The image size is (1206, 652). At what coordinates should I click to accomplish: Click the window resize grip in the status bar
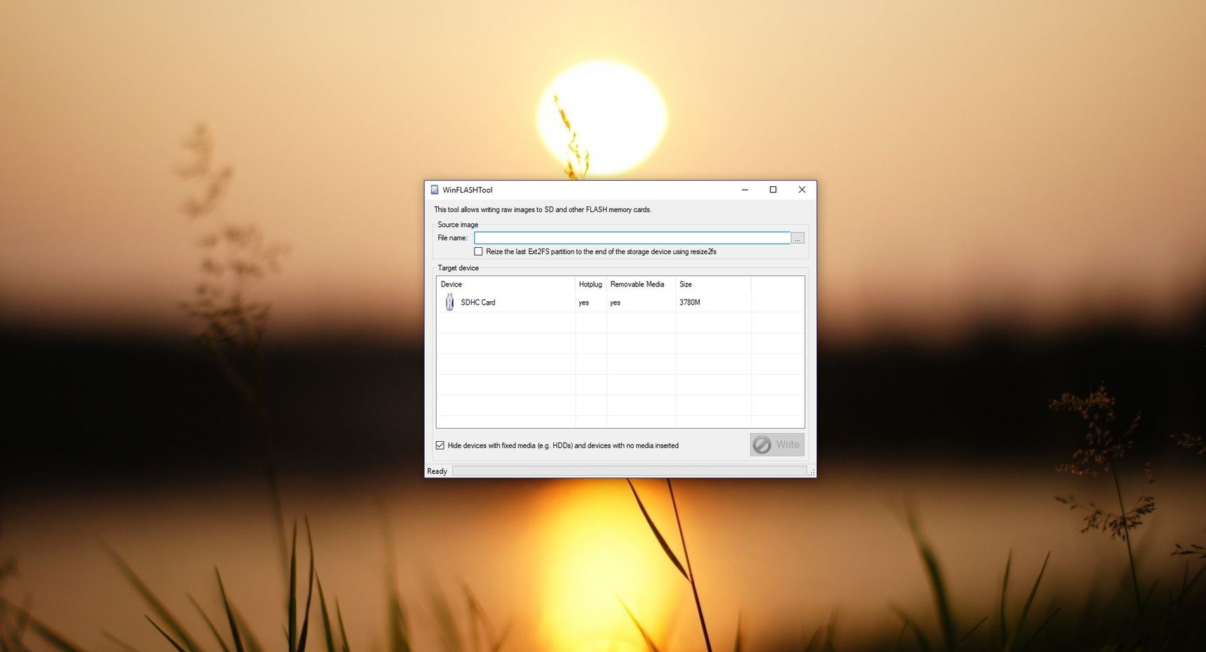[812, 473]
